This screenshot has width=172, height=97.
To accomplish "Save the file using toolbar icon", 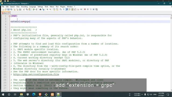I will pyautogui.click(x=8, y=9).
